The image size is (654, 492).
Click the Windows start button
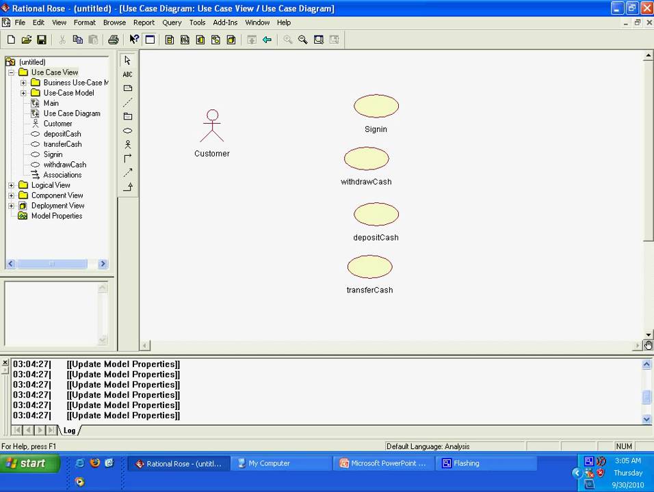(31, 464)
